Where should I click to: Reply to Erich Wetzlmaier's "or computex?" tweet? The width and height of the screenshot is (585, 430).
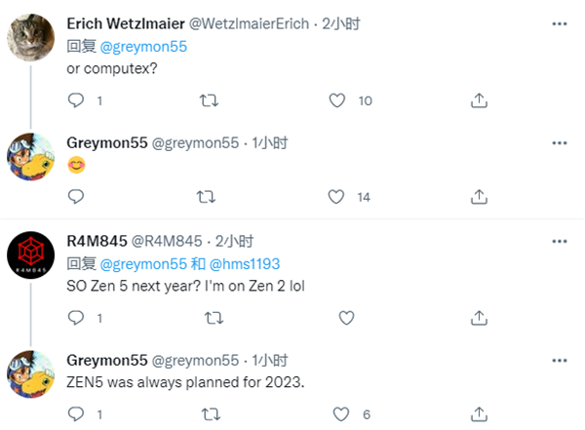pos(75,99)
